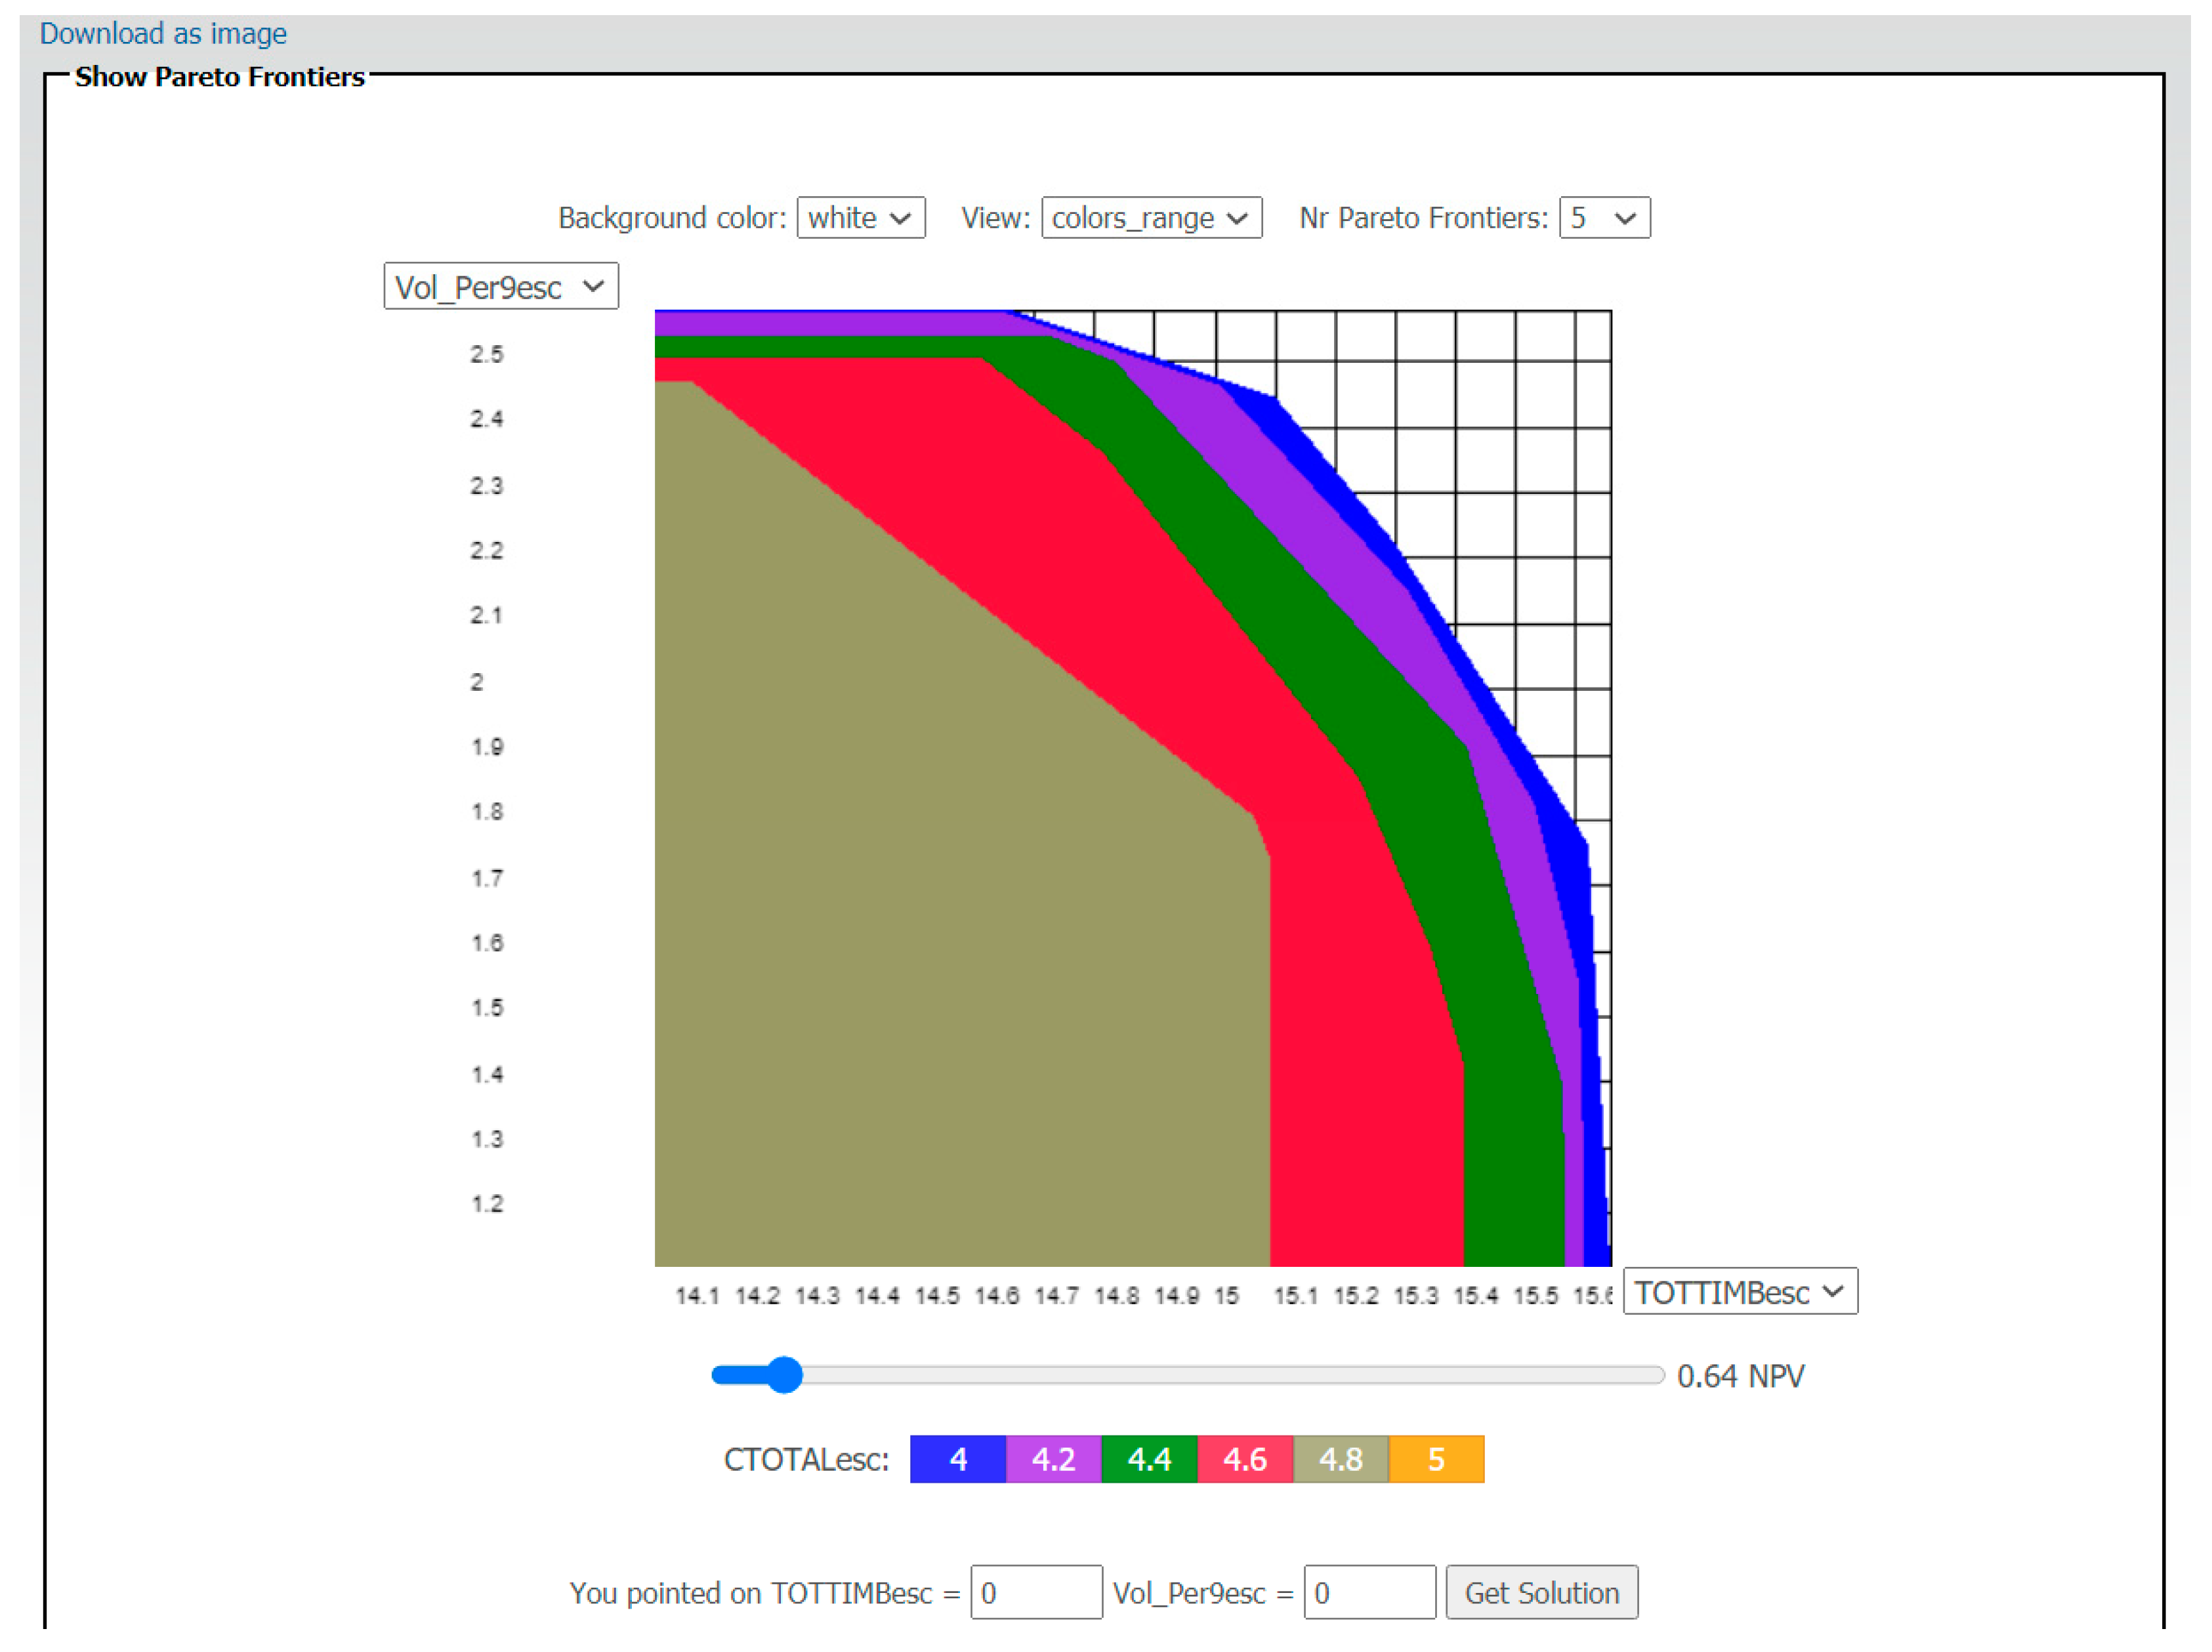Click the green 4.4 legend swatch
This screenshot has height=1652, width=2212.
[x=1149, y=1460]
